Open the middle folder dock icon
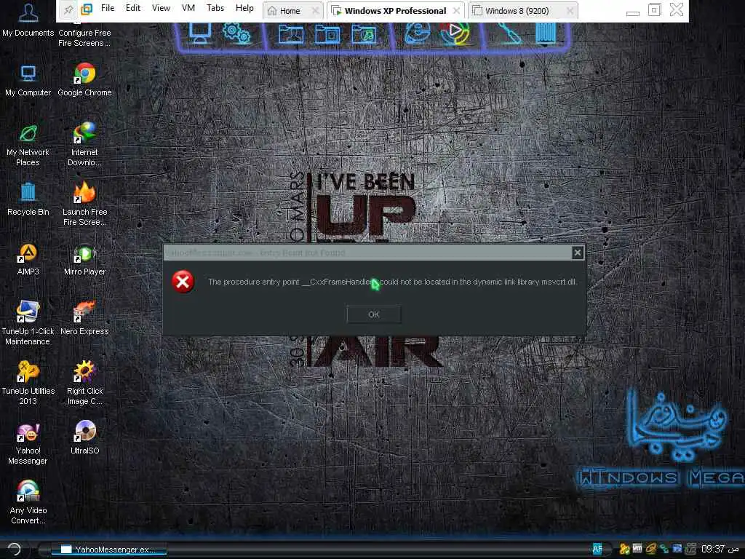This screenshot has height=559, width=745. tap(327, 35)
